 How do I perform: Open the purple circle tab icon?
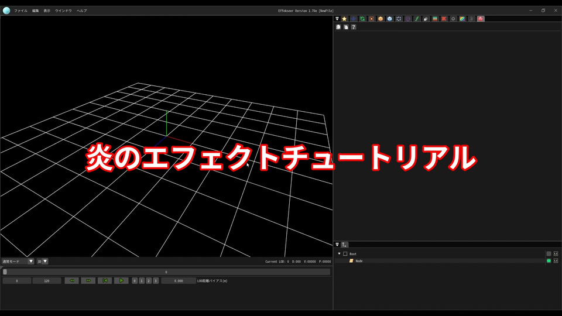(407, 19)
